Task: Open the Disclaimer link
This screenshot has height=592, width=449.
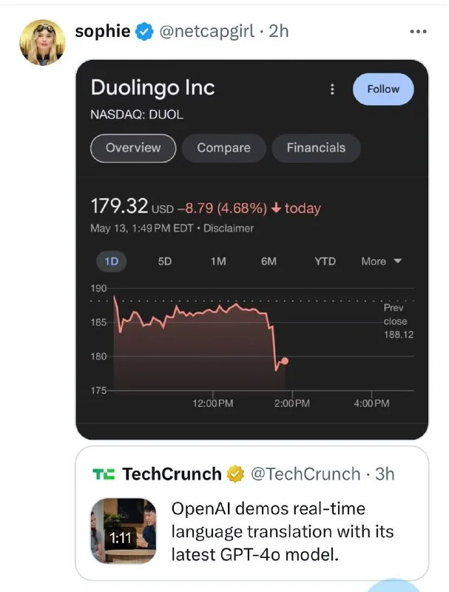Action: pos(229,228)
